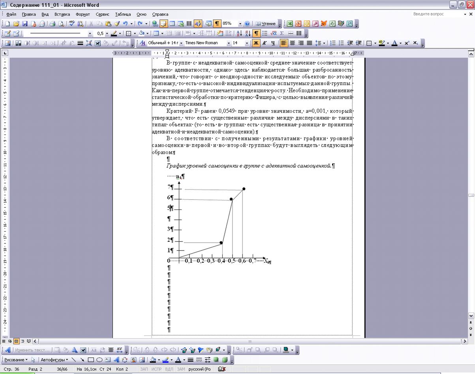Click the spelling check ABC icon
This screenshot has height=374, width=475.
(72, 24)
